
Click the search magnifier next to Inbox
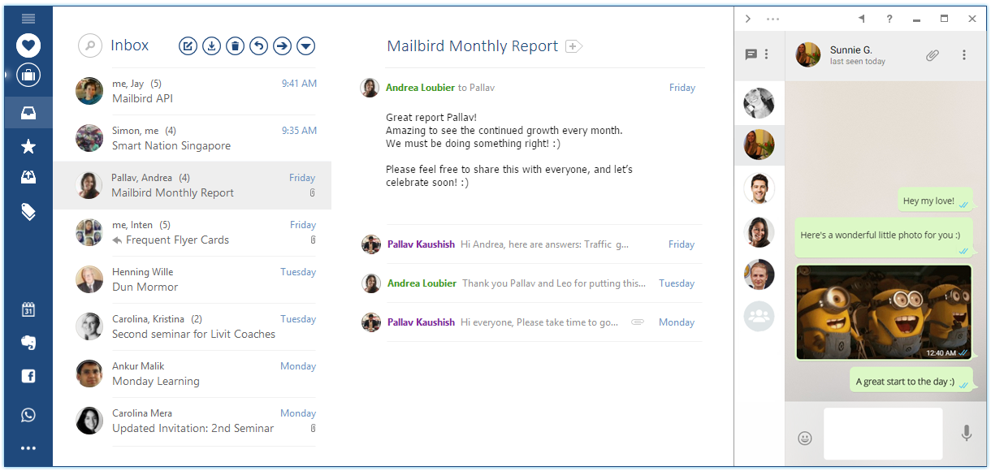coord(90,45)
